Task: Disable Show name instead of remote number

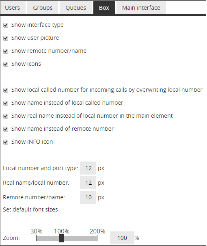Action: 6,129
